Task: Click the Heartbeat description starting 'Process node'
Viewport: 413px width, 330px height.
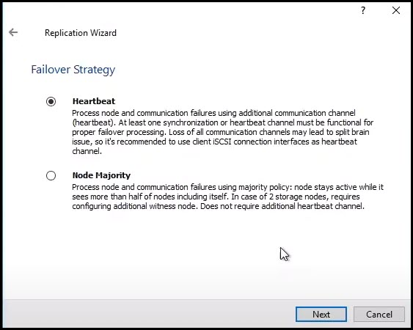Action: point(223,132)
